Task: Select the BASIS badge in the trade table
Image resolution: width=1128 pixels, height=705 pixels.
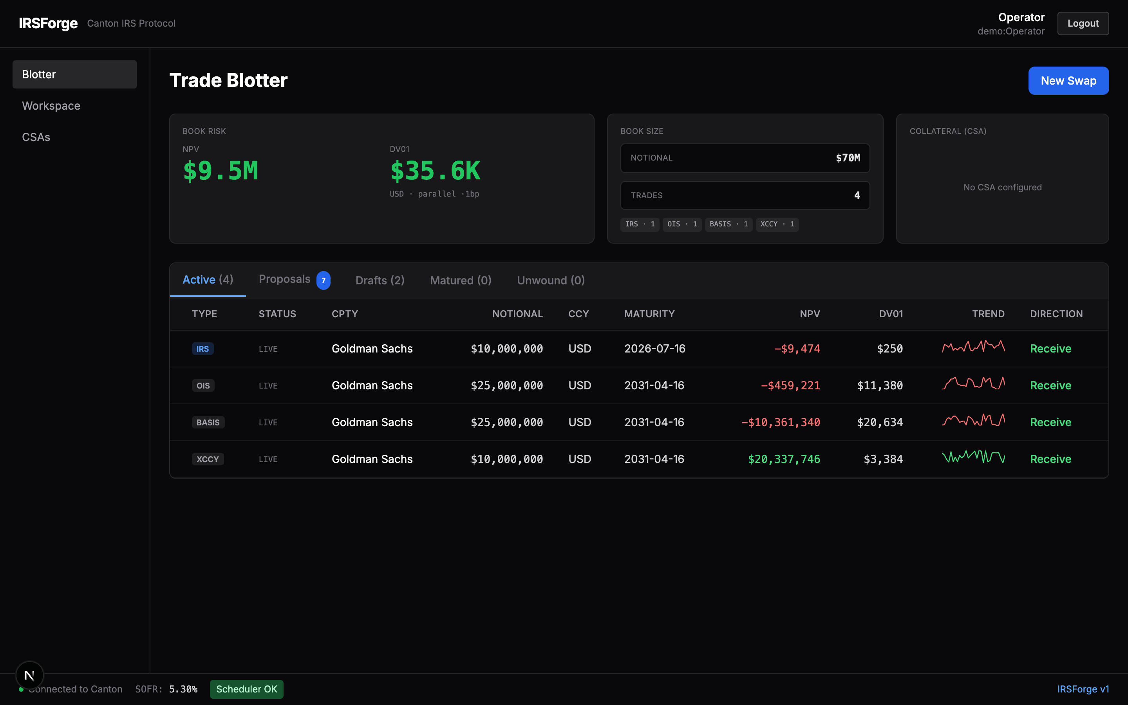Action: (208, 422)
